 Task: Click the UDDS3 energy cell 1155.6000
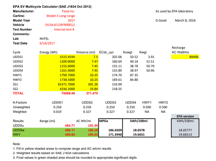click(67, 66)
